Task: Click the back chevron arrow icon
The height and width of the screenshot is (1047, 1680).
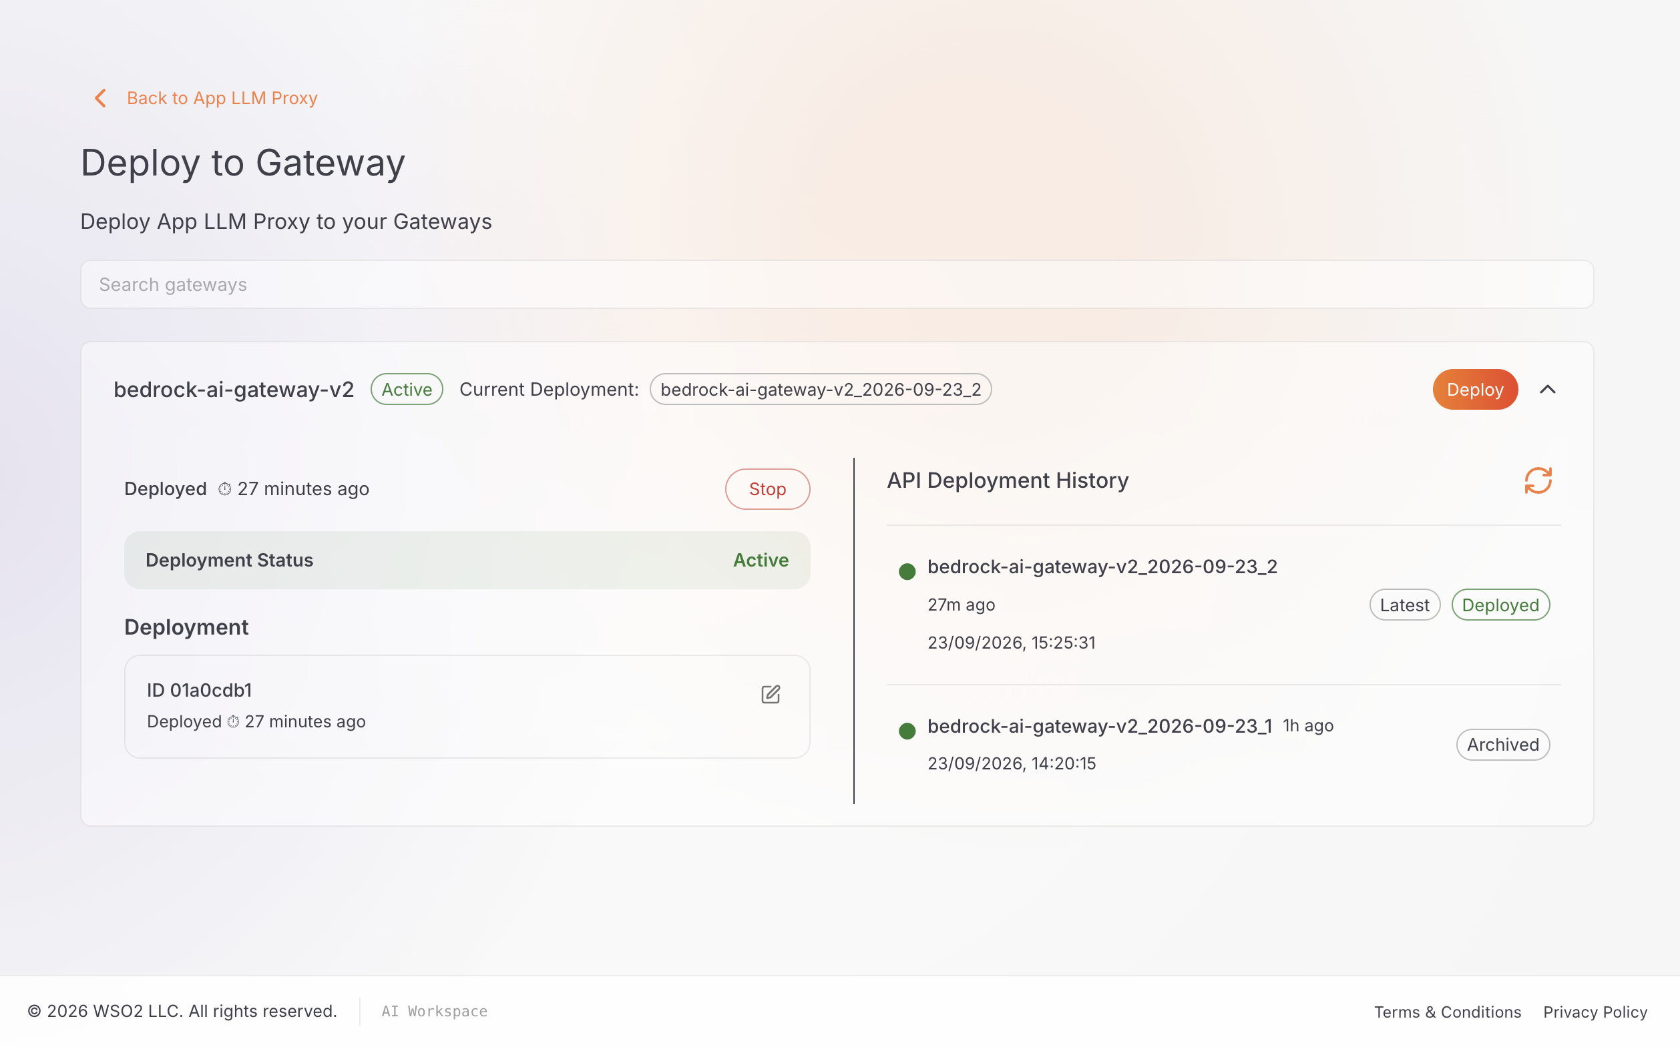Action: pos(100,98)
